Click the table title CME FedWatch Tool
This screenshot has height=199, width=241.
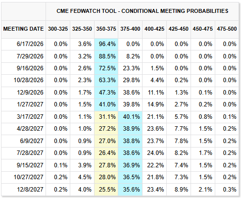click(x=143, y=11)
